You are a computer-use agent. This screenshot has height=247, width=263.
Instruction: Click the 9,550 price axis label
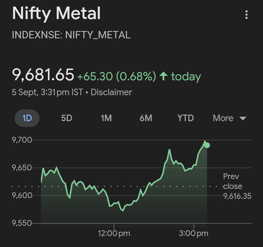[22, 223]
